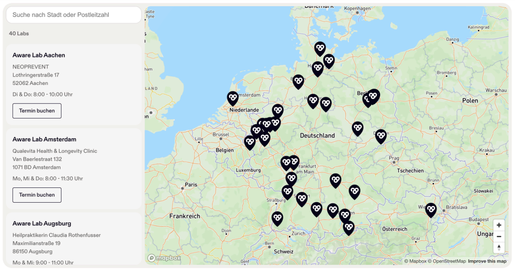Image resolution: width=515 pixels, height=273 pixels.
Task: Click the Zürich city label on map
Action: pyautogui.click(x=298, y=233)
